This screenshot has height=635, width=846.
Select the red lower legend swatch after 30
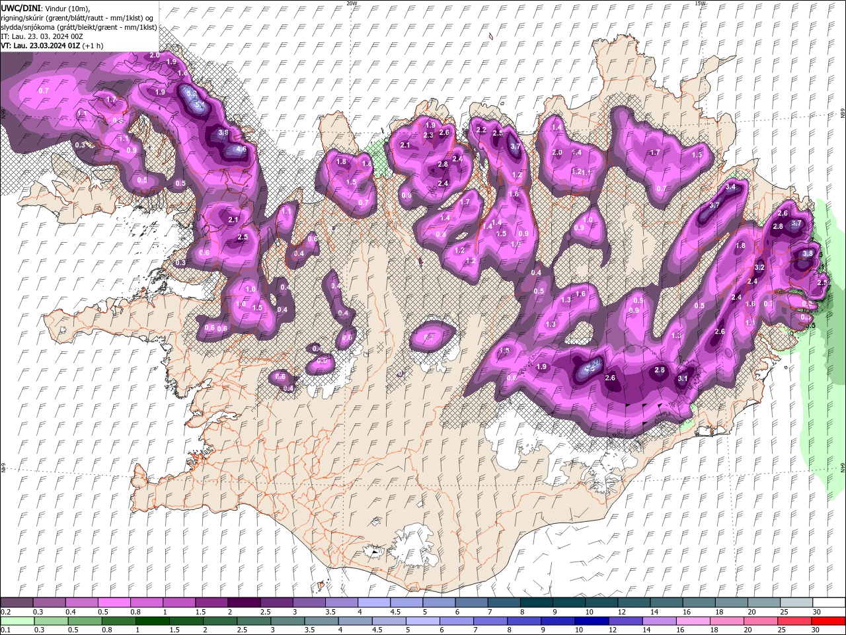[x=829, y=621]
